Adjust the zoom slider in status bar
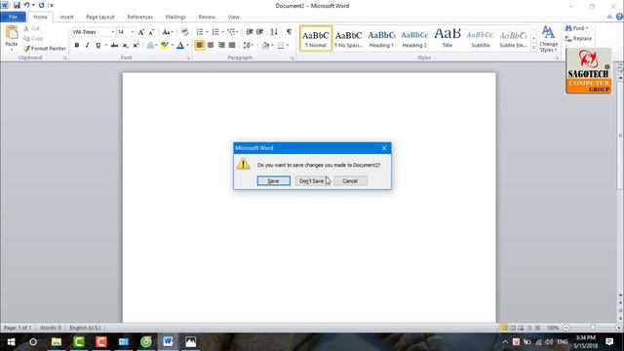 (592, 328)
